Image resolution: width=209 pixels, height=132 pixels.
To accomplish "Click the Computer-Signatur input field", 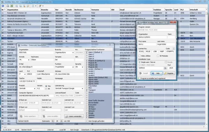I will pyautogui.click(x=36, y=96).
